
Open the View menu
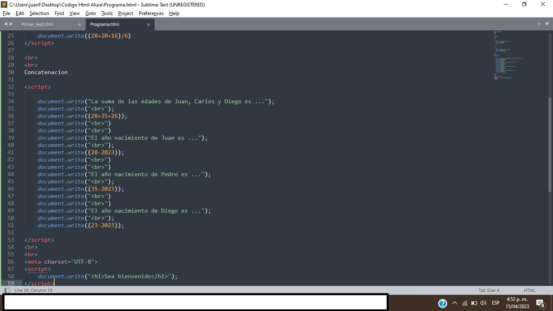(74, 13)
